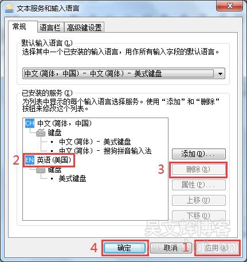Image resolution: width=247 pixels, height=262 pixels.
Task: Open the 高级键设置 tab
Action: pyautogui.click(x=84, y=28)
